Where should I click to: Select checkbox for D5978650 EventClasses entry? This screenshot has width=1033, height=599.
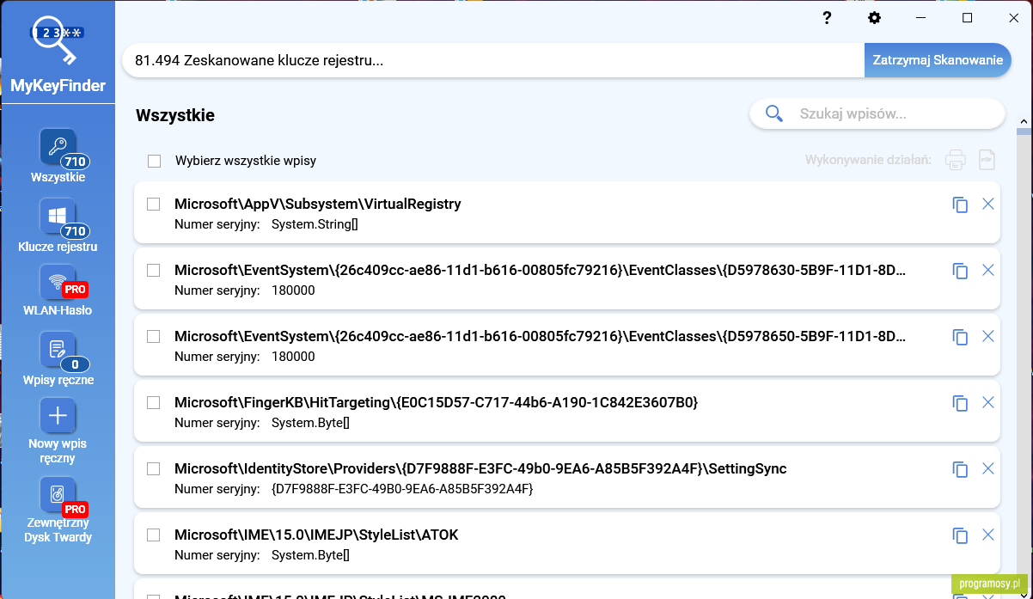coord(153,336)
